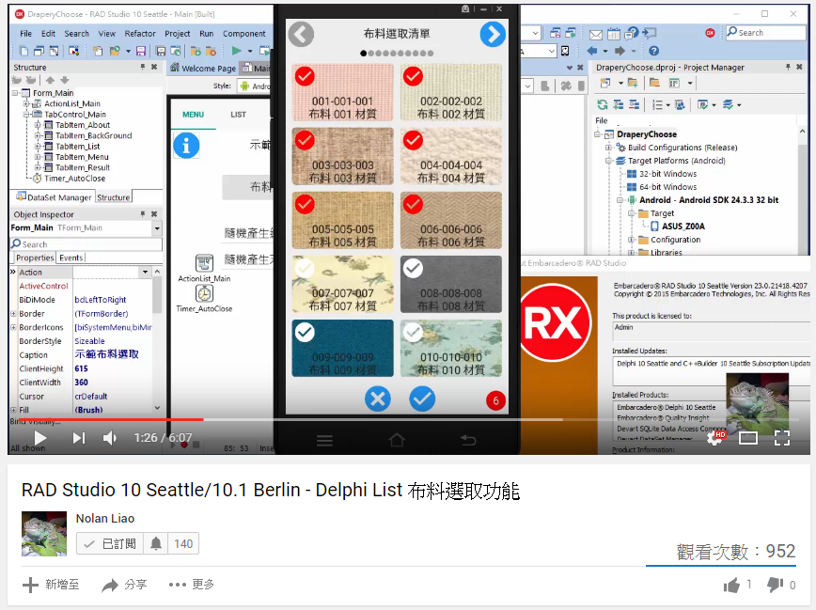The height and width of the screenshot is (610, 816).
Task: Enter fullscreen video mode
Action: point(782,438)
